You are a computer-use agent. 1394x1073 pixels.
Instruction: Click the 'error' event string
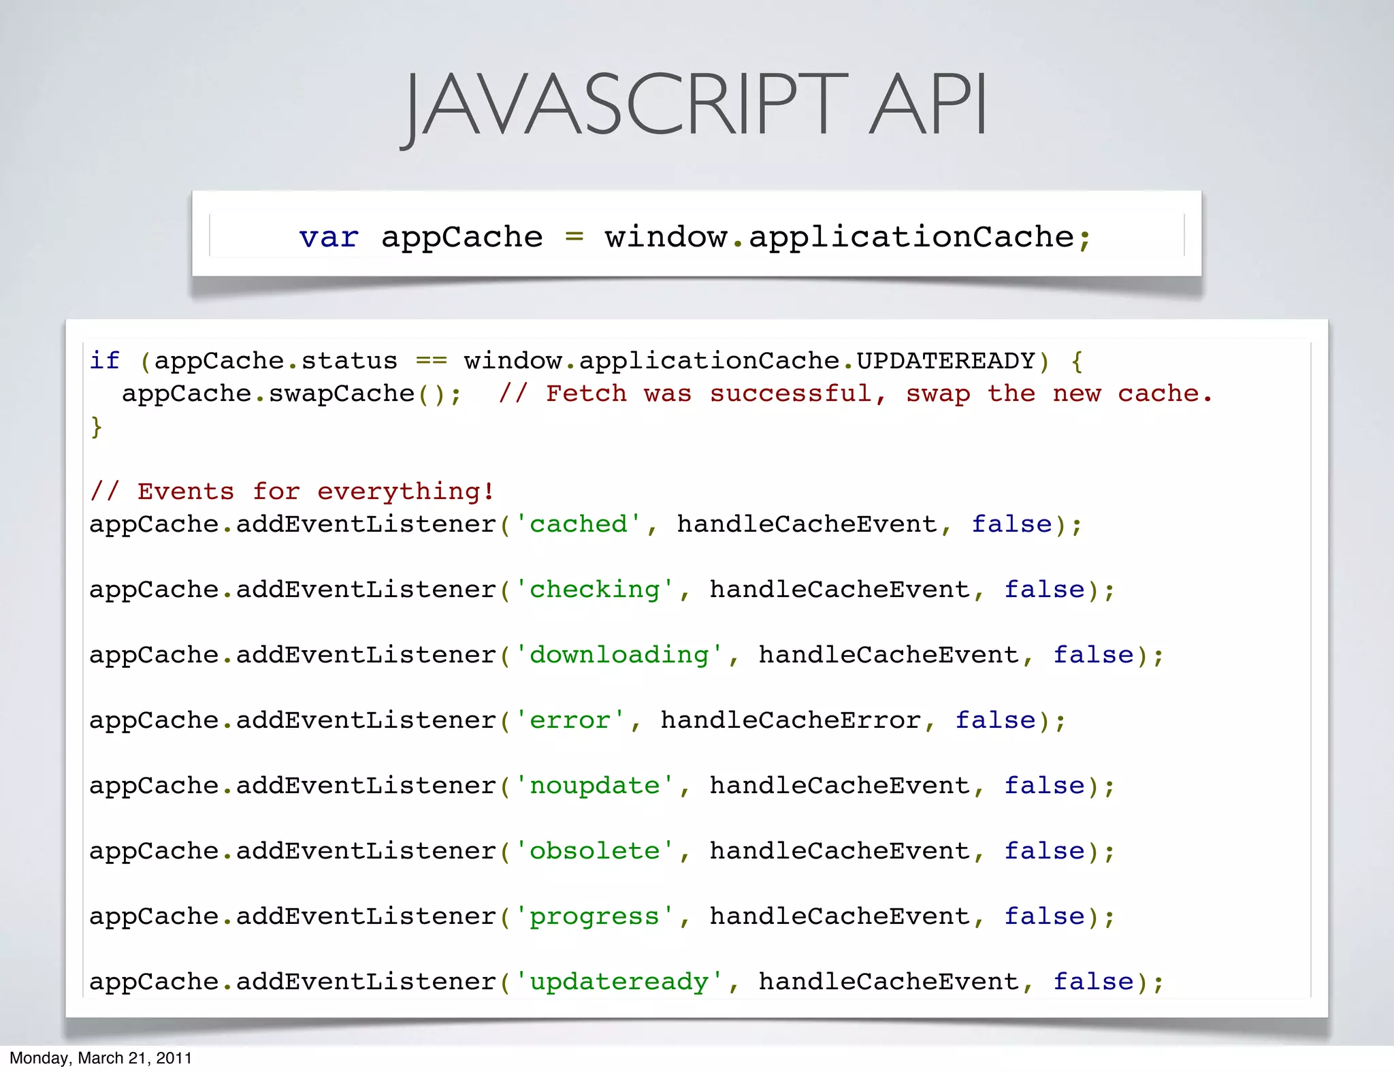(570, 720)
